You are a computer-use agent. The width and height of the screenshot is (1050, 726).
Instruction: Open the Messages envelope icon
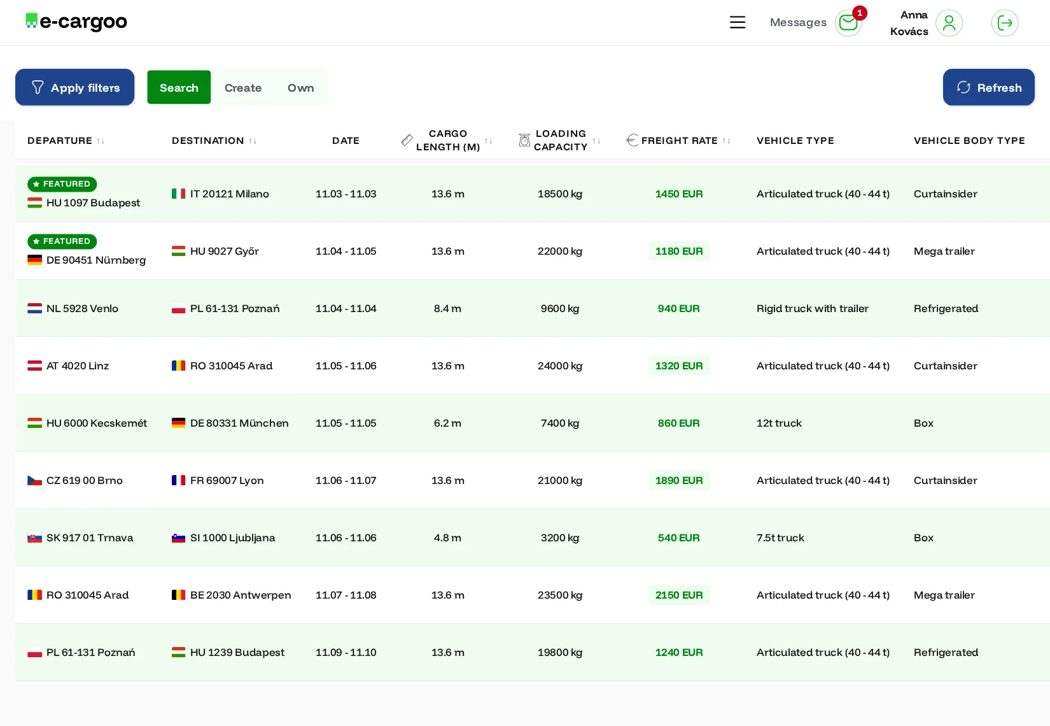coord(848,23)
